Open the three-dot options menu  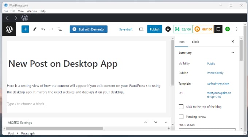237,29
